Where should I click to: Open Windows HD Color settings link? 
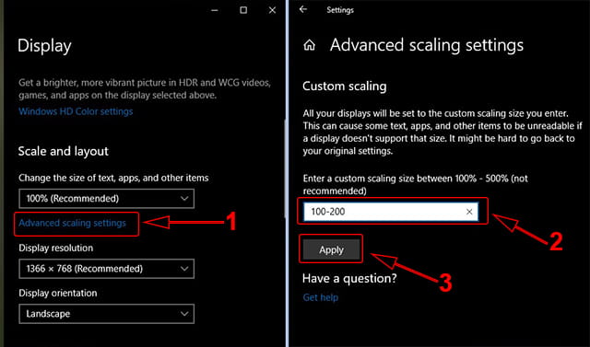click(x=76, y=111)
